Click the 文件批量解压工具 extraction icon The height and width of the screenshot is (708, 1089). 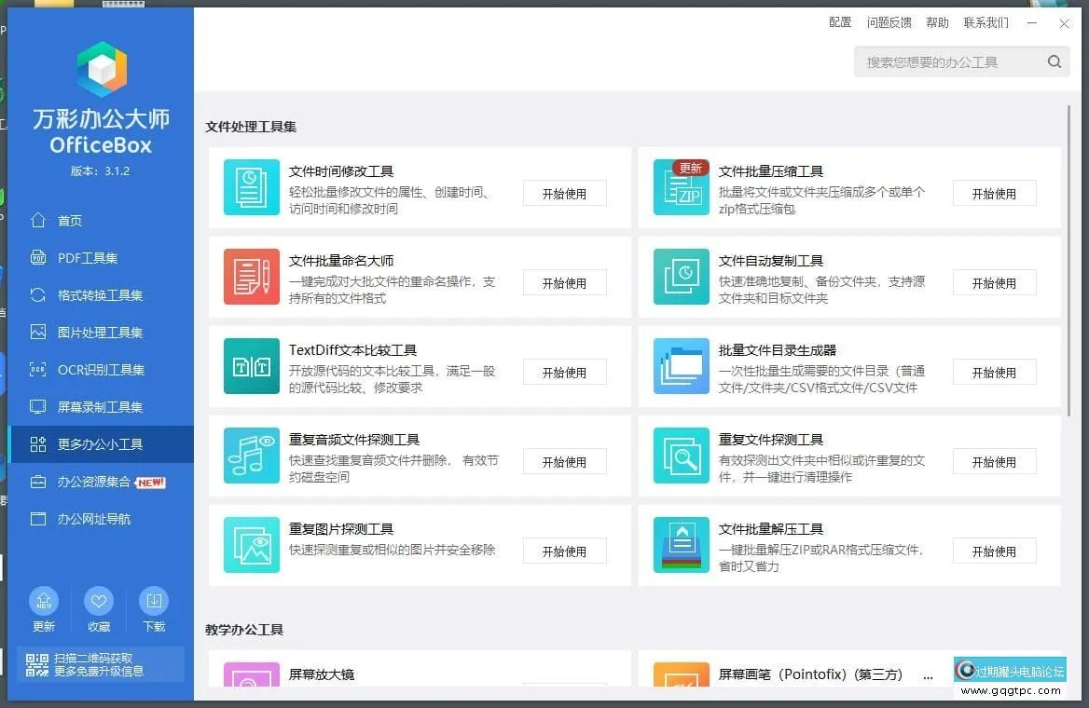tap(681, 545)
